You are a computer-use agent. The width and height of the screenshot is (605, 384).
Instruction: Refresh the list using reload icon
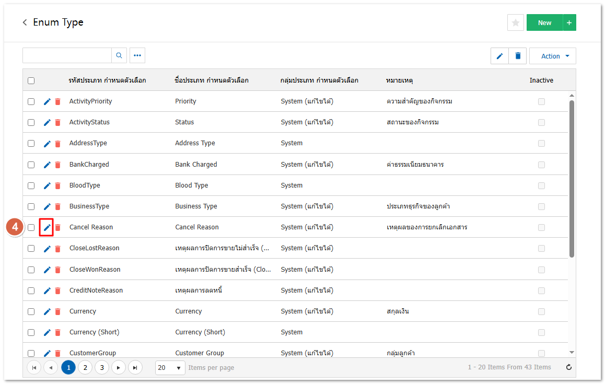569,367
